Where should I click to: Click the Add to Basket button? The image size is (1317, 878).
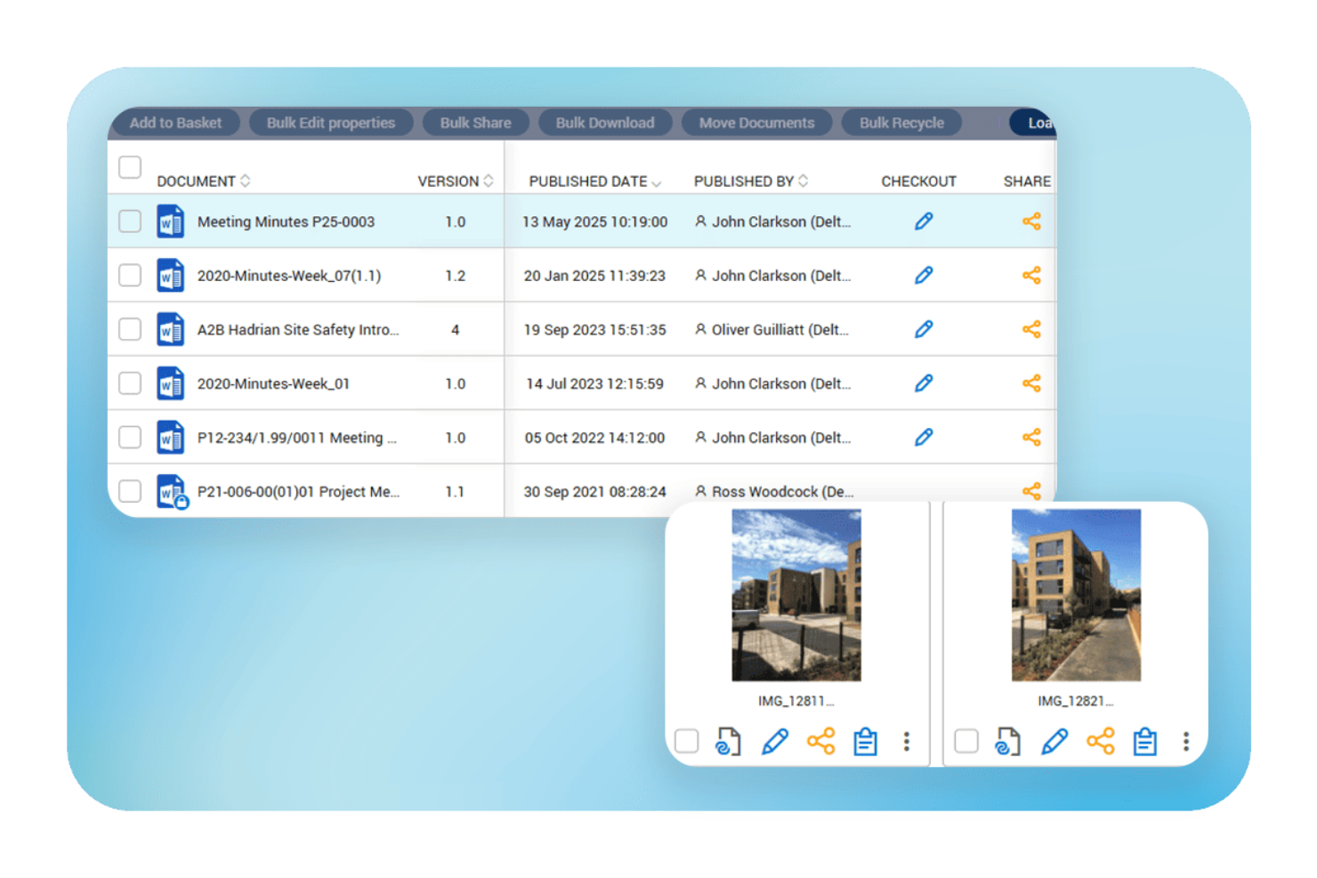pos(175,123)
